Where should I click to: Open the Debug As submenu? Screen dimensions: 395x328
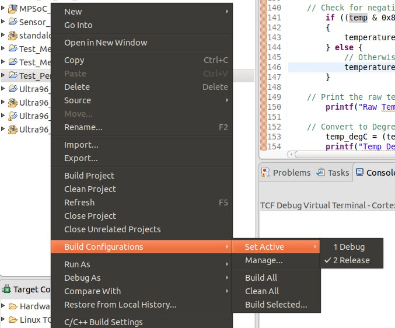(142, 278)
